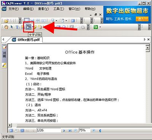Switch to continuous page layout
Screen dimensions: 152x140
(32, 21)
